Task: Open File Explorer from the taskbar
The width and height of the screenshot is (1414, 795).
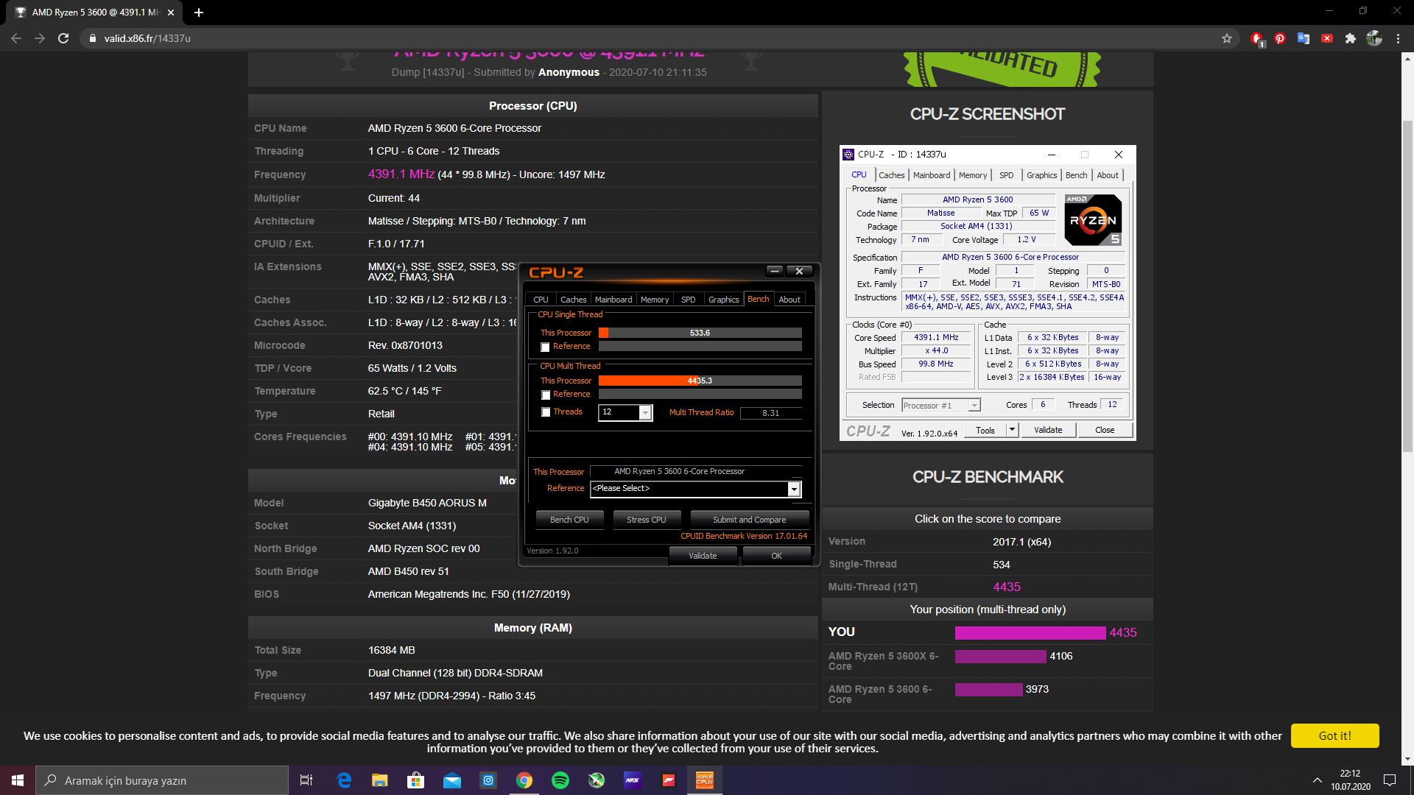Action: point(380,780)
